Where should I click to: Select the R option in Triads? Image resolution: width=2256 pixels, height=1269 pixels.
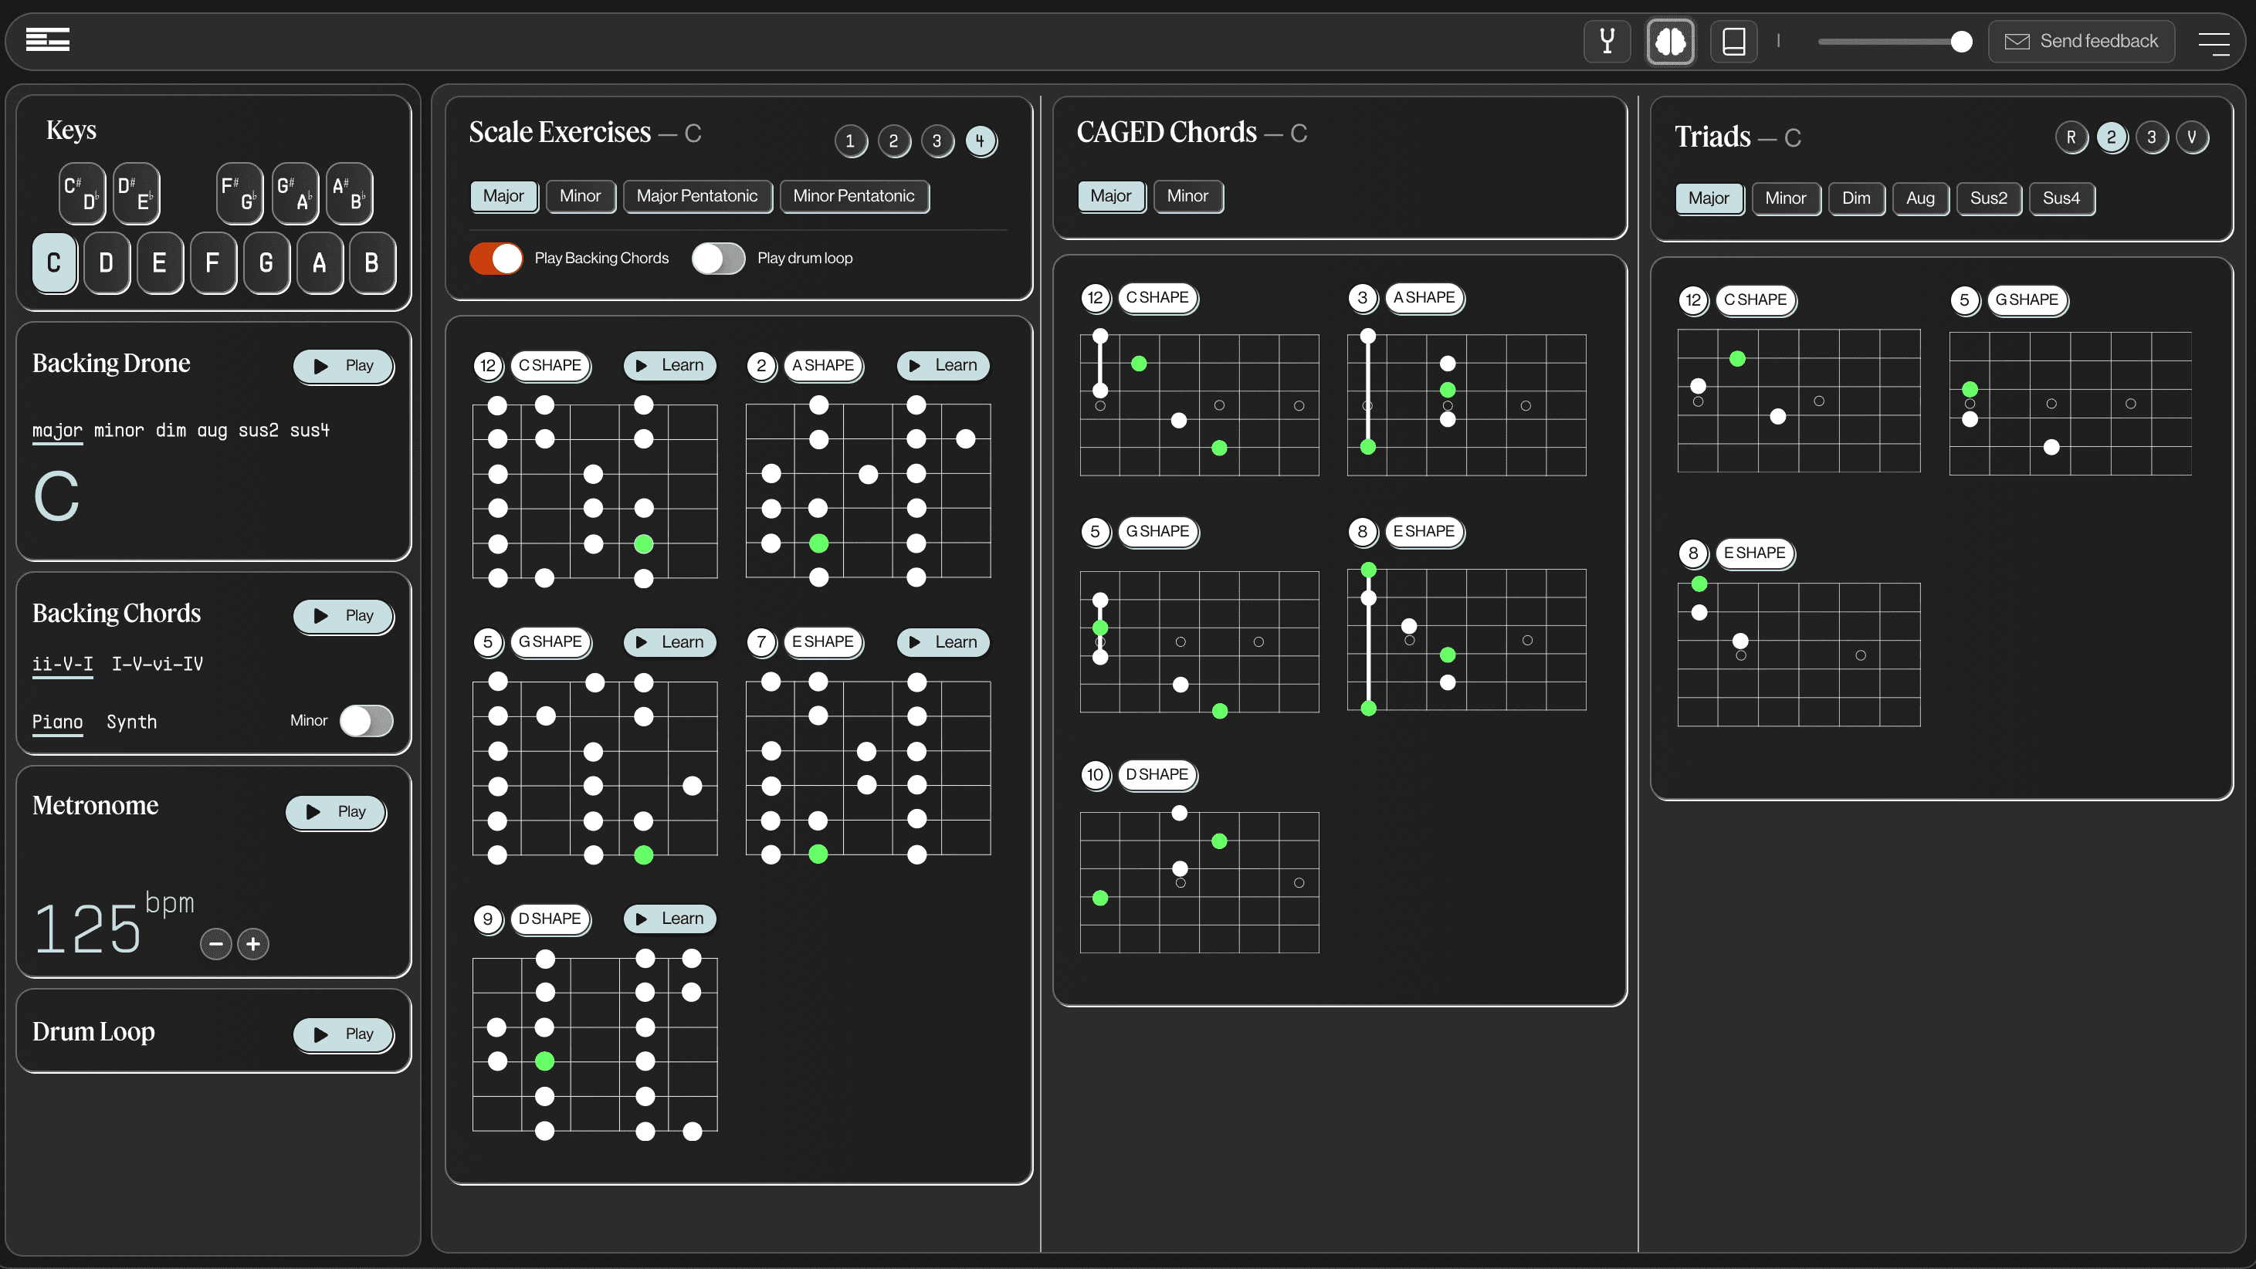pos(2071,137)
